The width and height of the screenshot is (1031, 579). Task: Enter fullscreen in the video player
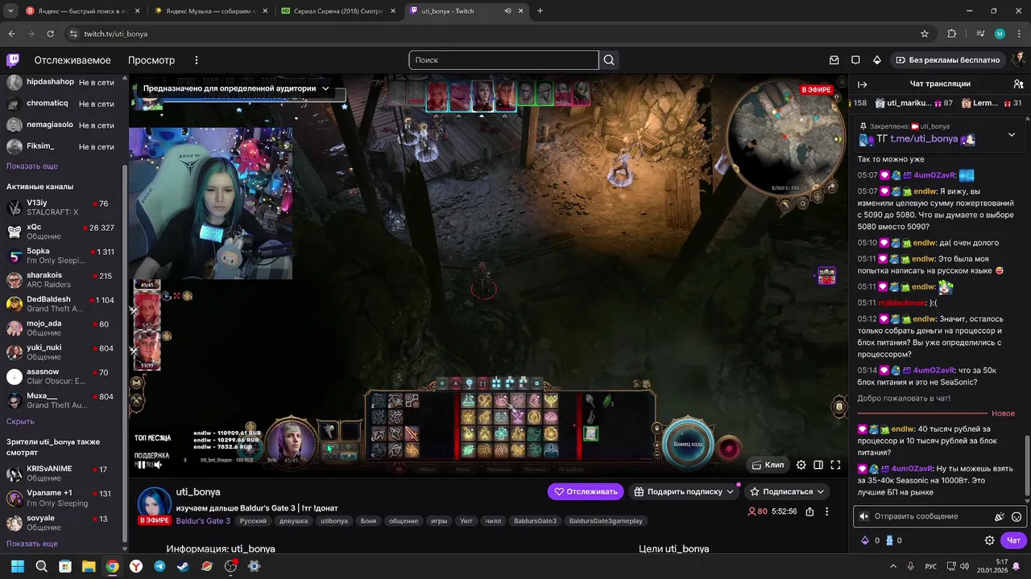tap(835, 465)
